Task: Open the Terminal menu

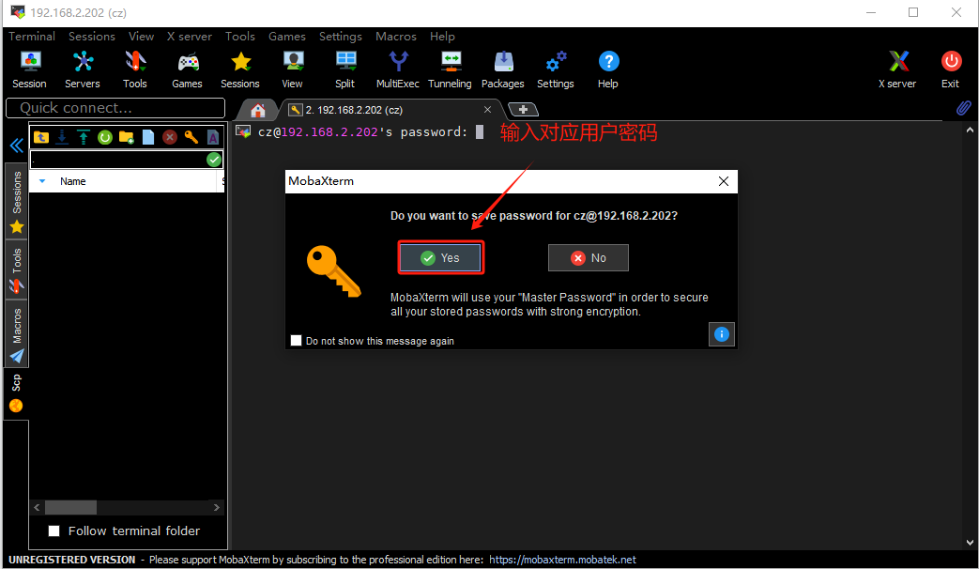Action: pos(32,37)
